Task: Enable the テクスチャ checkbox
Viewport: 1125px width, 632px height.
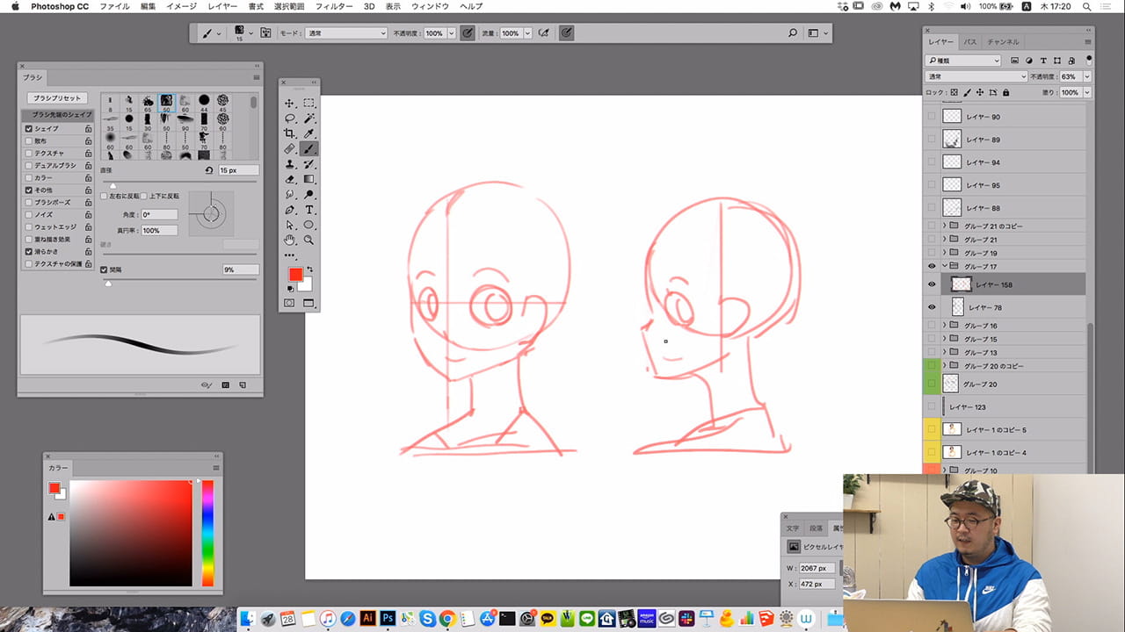Action: (29, 153)
